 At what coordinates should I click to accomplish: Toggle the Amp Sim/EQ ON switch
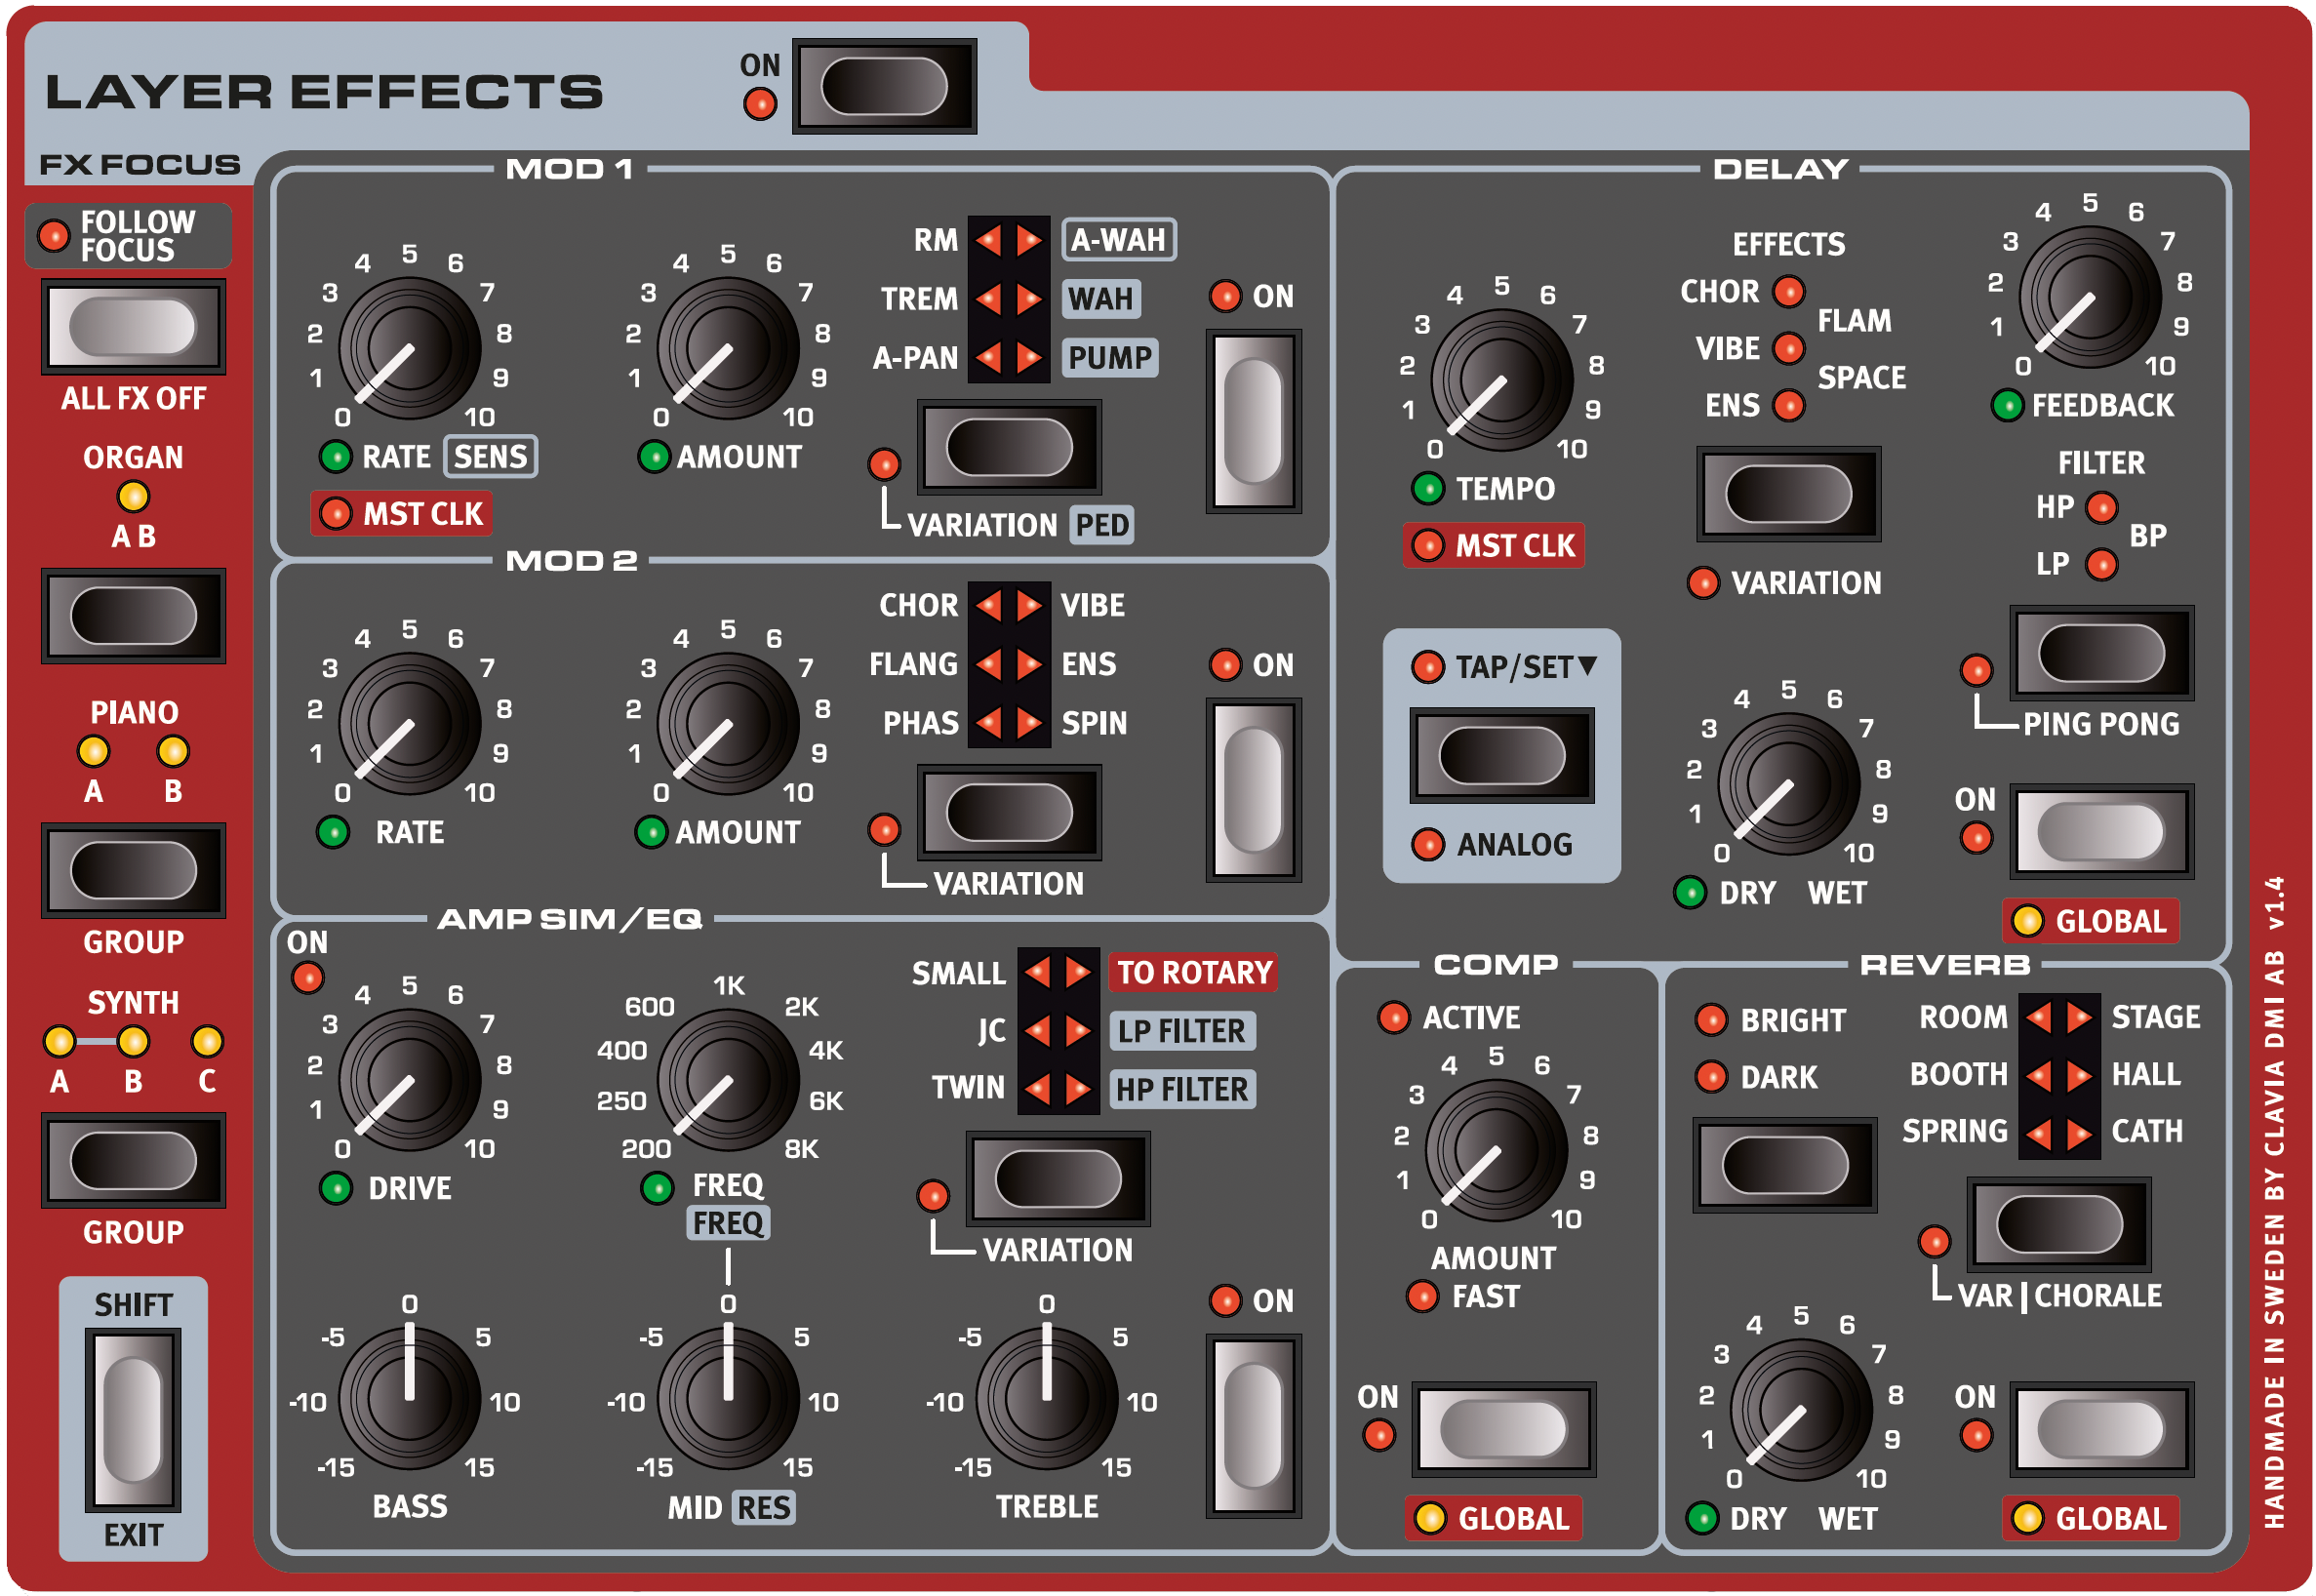click(x=1252, y=1425)
